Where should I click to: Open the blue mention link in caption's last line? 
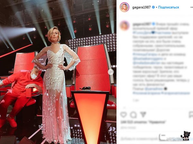(154, 89)
